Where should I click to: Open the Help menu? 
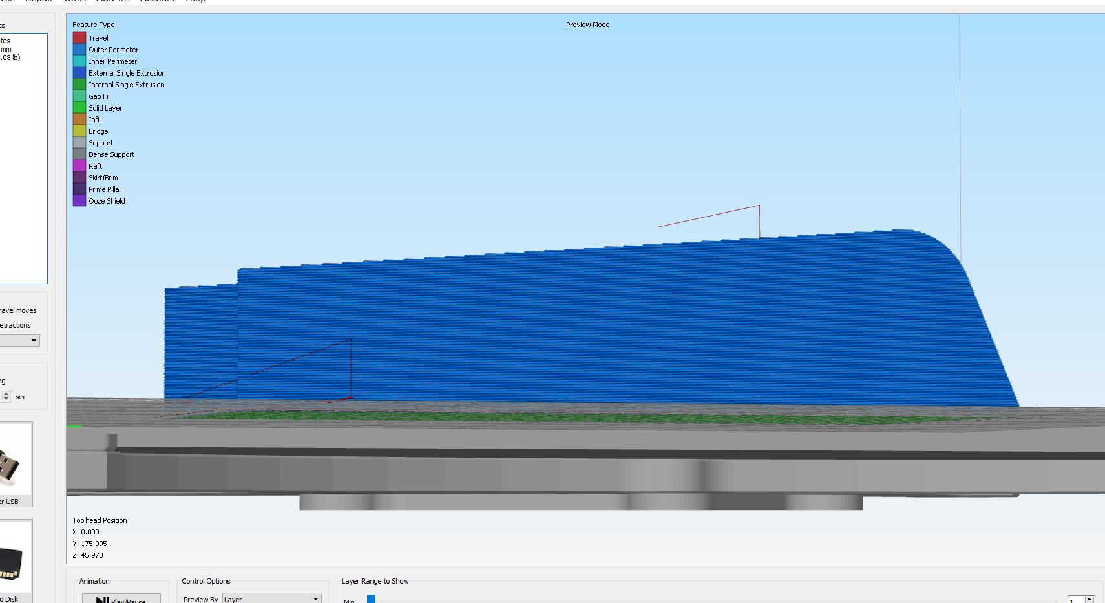[x=195, y=1]
